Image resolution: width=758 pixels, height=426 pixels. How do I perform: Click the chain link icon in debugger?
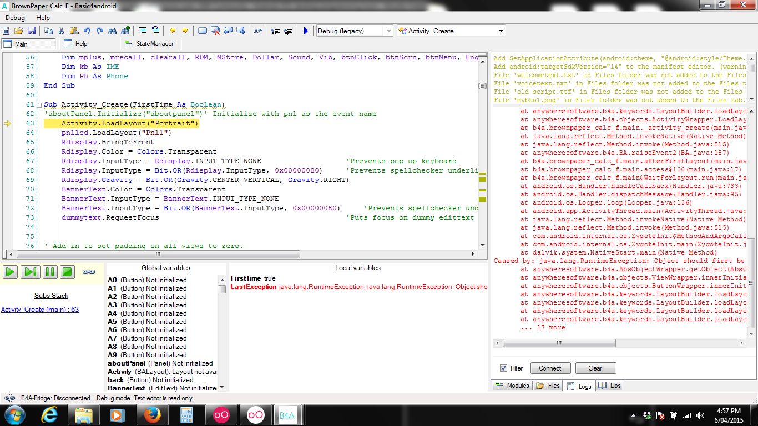(x=89, y=272)
